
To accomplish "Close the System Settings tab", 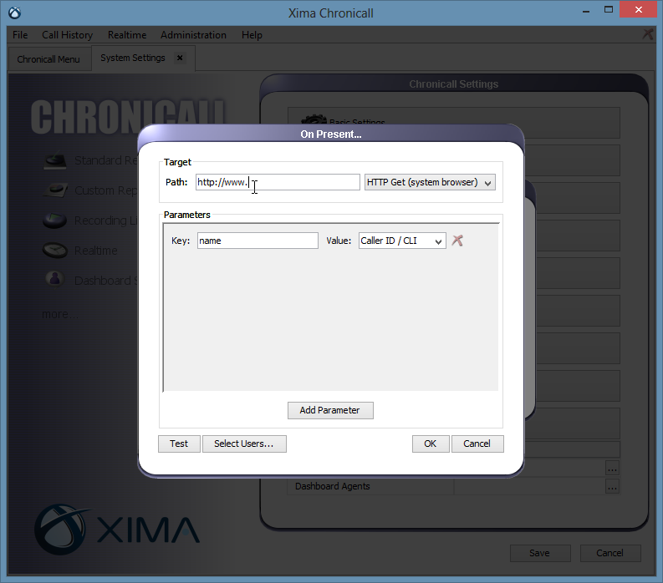I will click(180, 58).
